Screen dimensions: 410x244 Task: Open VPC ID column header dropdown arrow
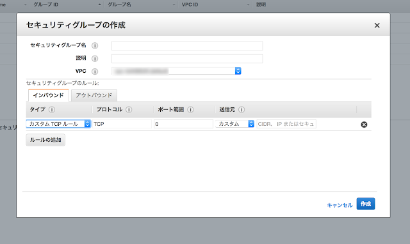248,4
